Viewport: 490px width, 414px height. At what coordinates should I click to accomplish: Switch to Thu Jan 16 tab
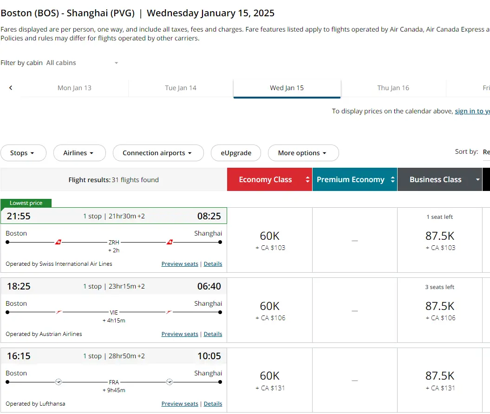[393, 88]
